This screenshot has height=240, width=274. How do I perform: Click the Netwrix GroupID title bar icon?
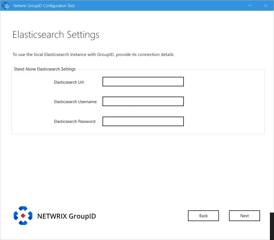pyautogui.click(x=6, y=5)
